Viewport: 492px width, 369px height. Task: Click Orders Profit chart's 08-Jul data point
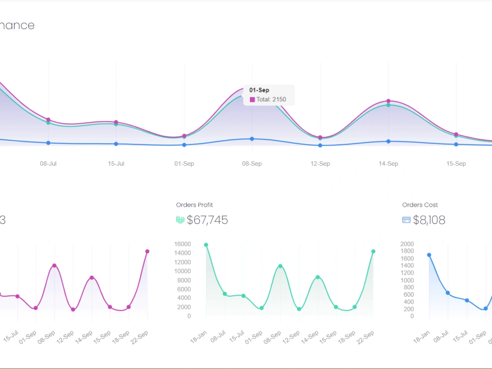click(225, 294)
